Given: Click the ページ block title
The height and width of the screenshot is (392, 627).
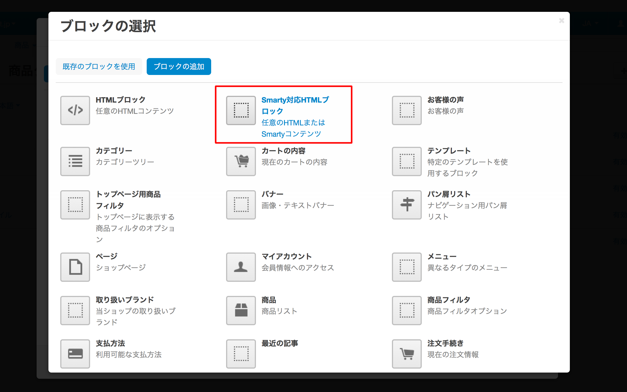Looking at the screenshot, I should pyautogui.click(x=107, y=256).
